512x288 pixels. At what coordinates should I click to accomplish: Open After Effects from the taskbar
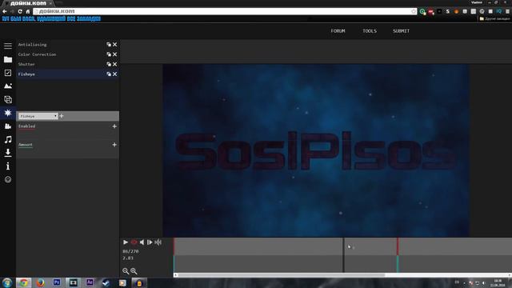90,282
